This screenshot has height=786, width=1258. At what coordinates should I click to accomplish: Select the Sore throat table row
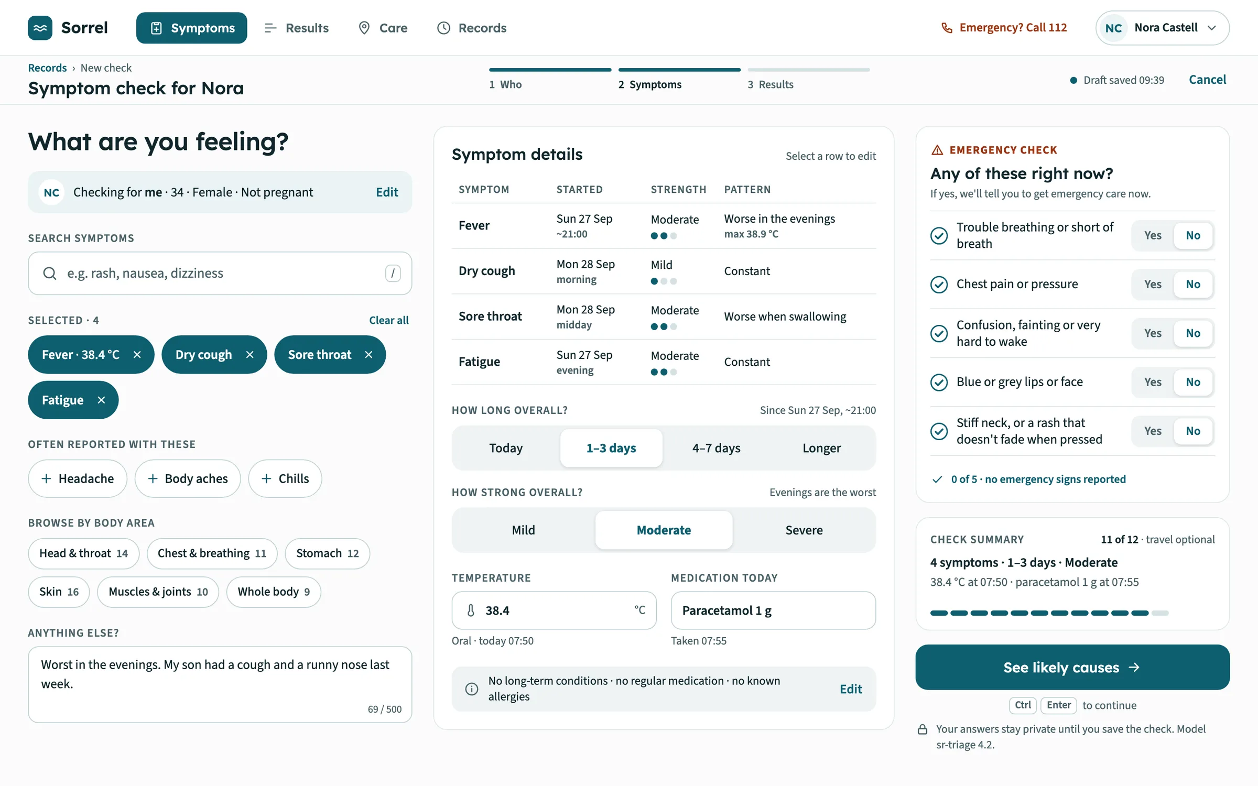point(664,316)
